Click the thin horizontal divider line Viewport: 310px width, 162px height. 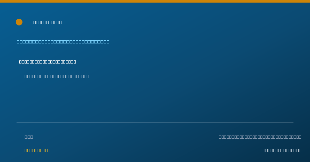pos(155,122)
